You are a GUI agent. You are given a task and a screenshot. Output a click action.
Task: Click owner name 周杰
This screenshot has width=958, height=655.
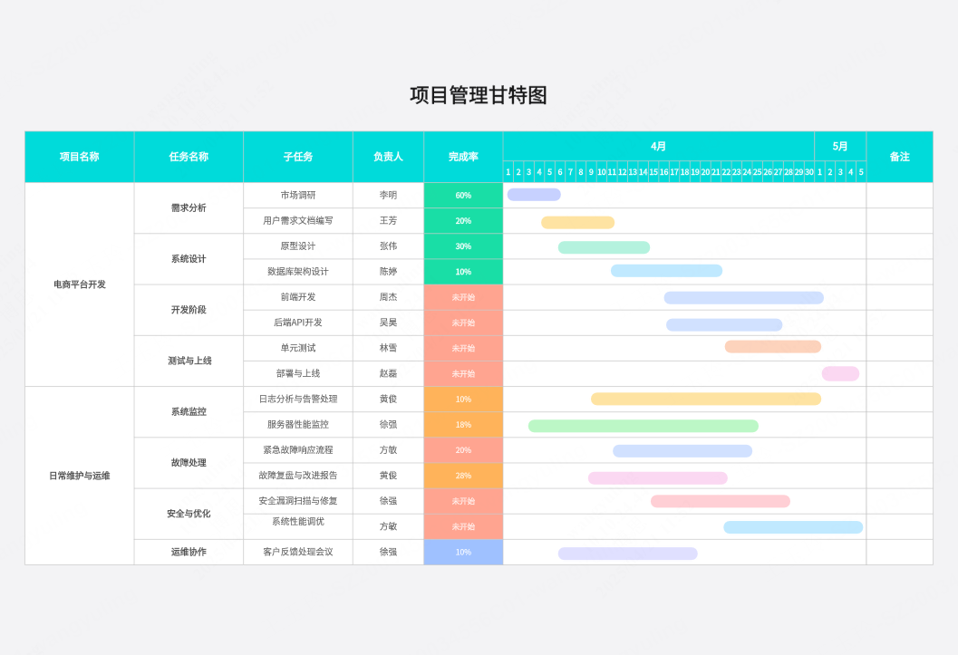(x=388, y=297)
